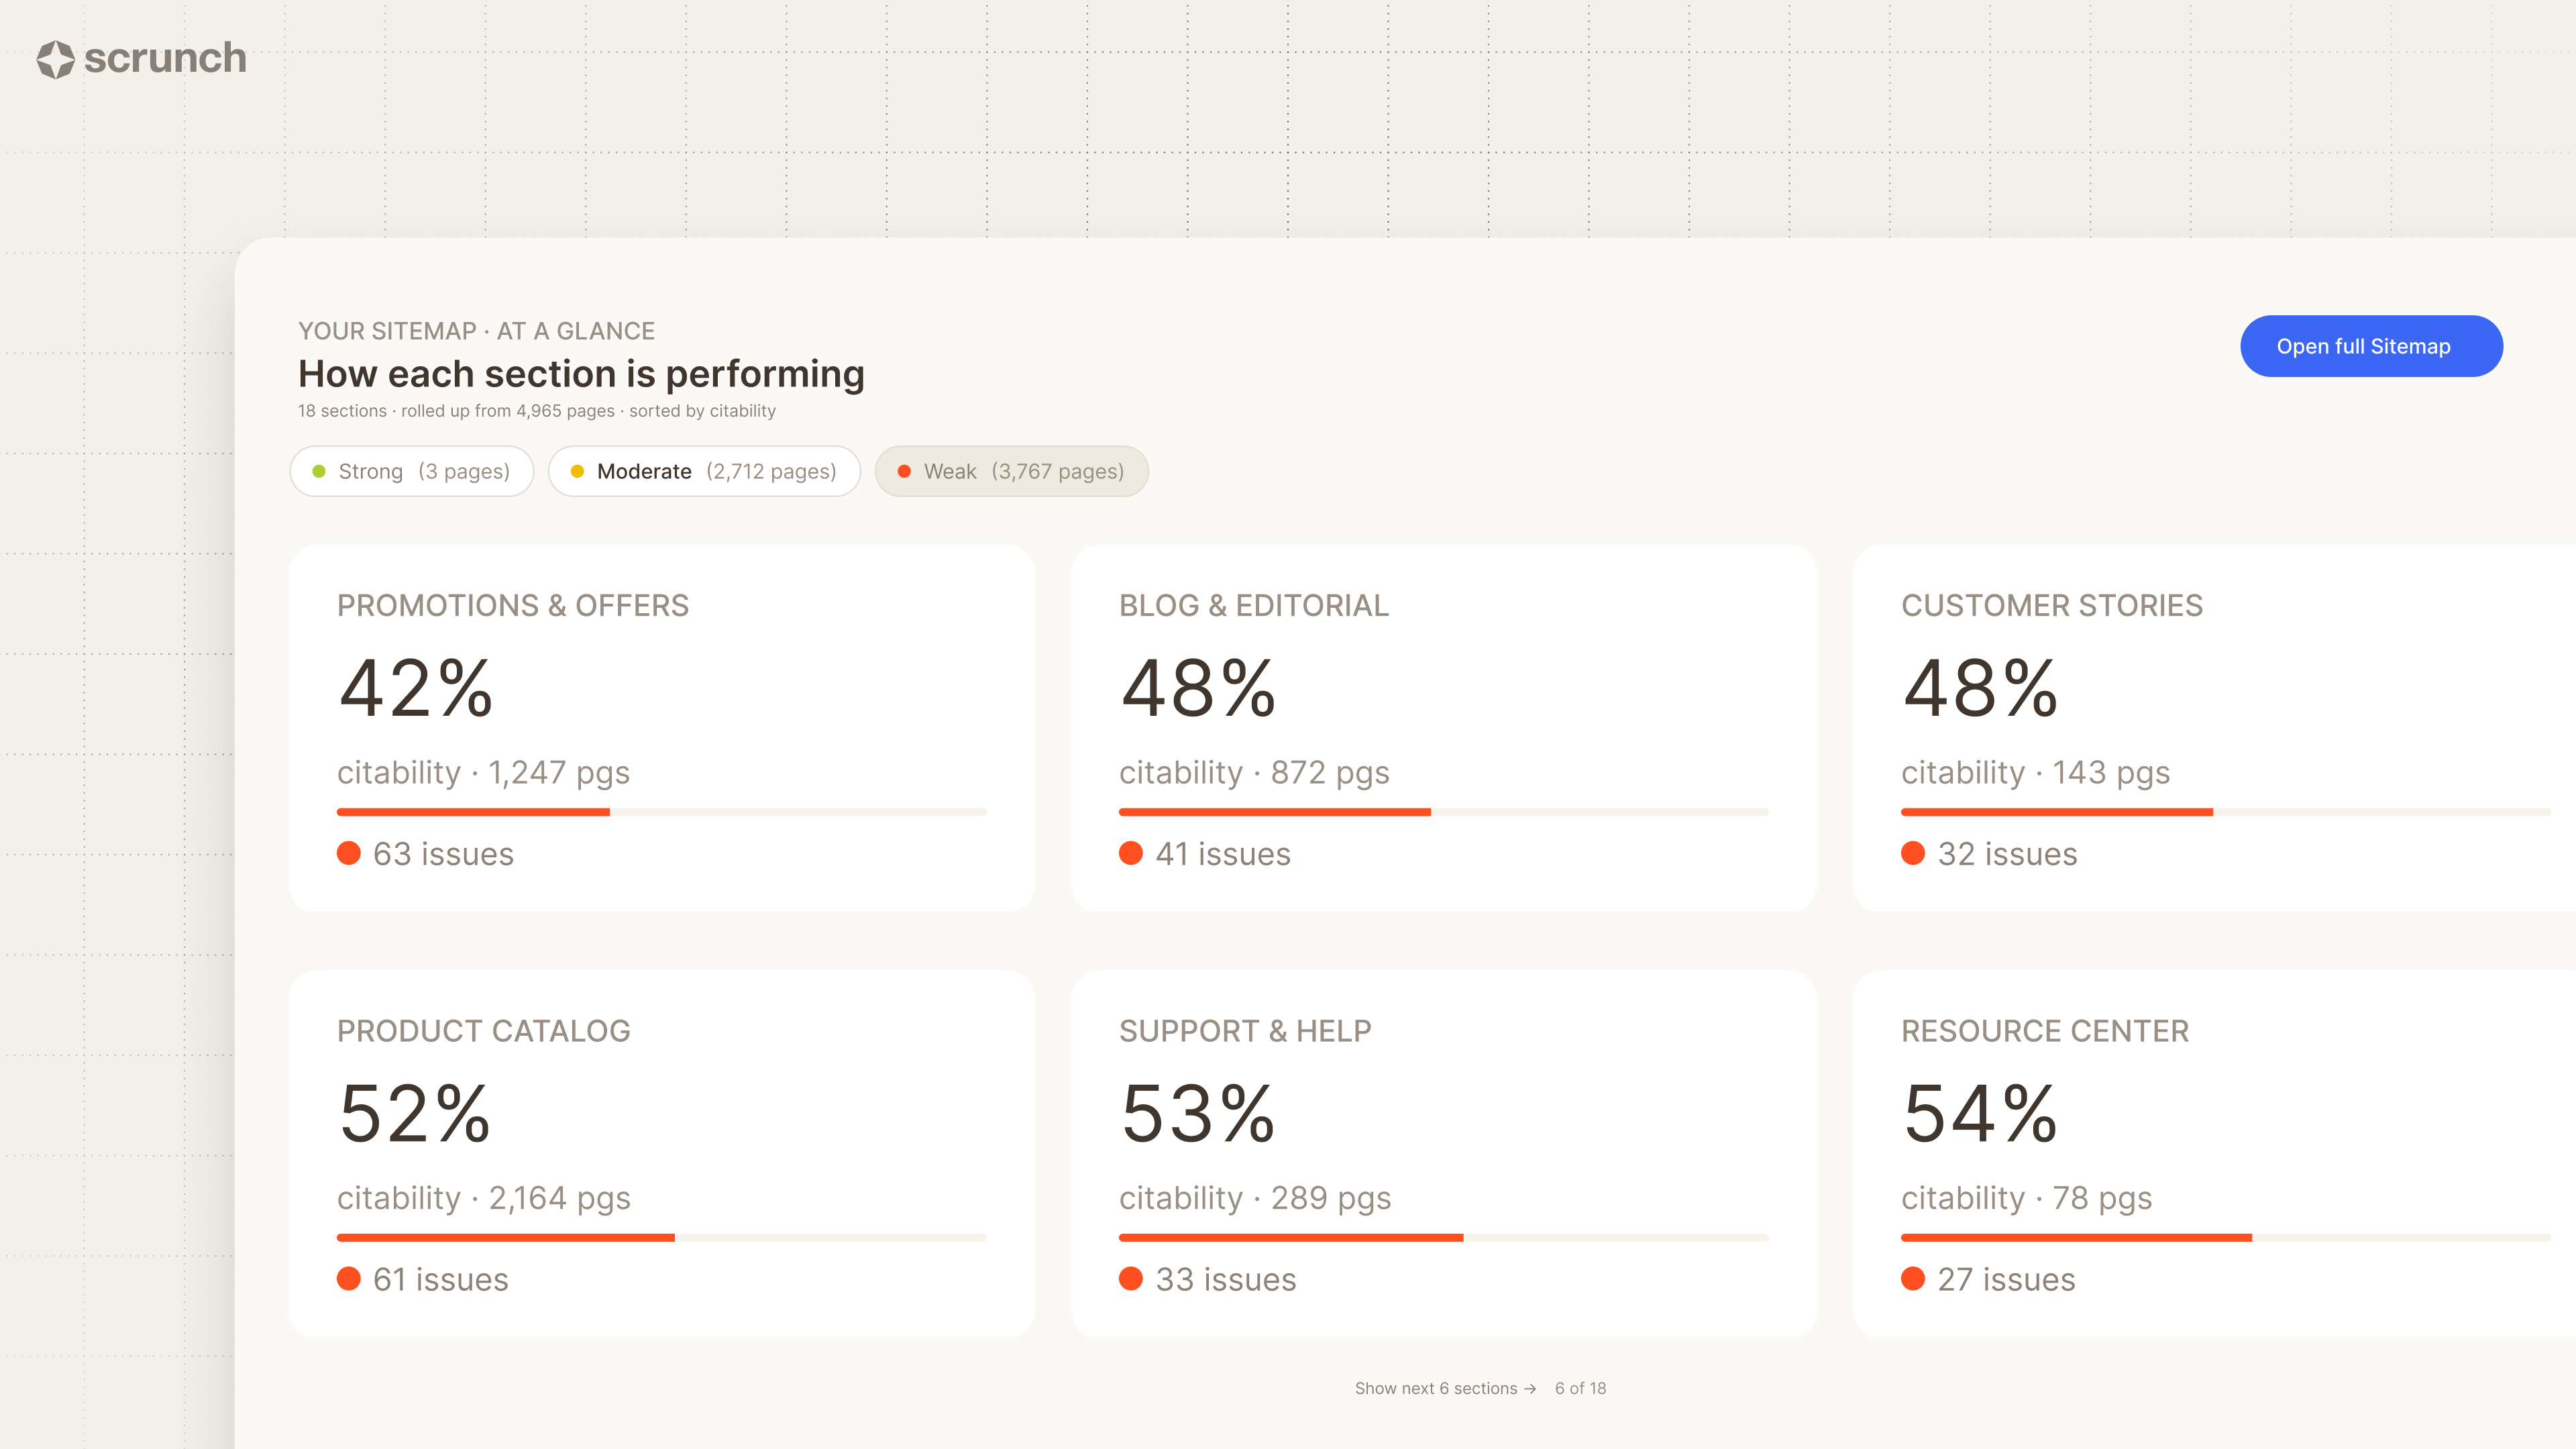Select the Resource Center card heading

click(x=2045, y=1031)
